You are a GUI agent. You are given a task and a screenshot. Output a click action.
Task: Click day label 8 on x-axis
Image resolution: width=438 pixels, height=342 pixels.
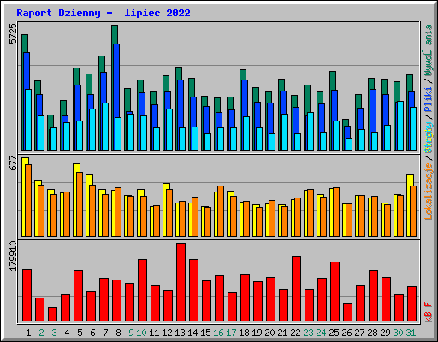(118, 333)
